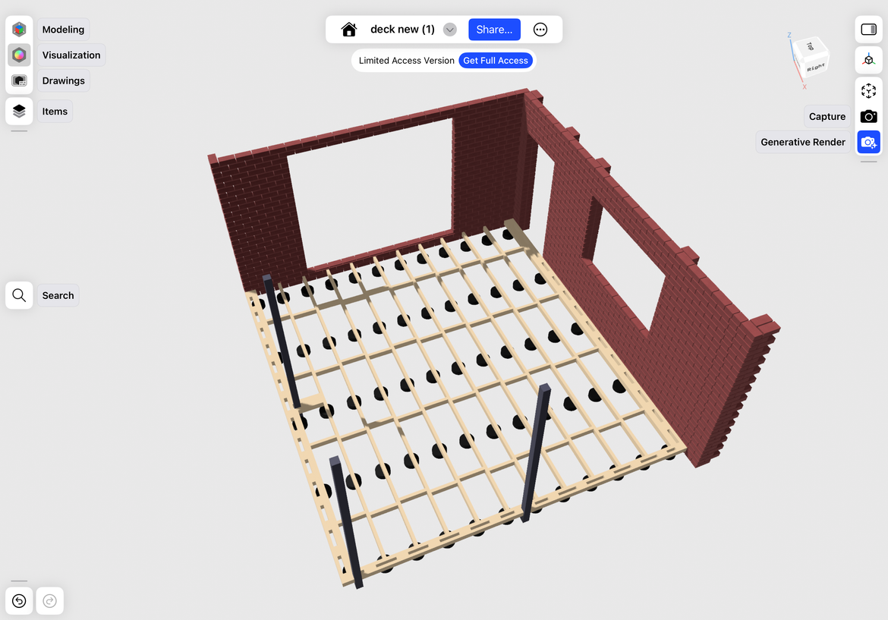Expand the deck new (1) dropdown arrow
The width and height of the screenshot is (888, 620).
pos(449,30)
